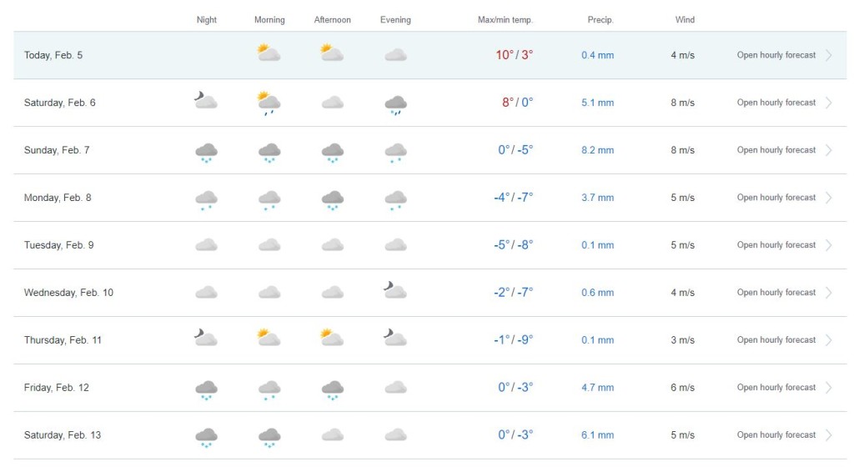Click Saturday Feb. 13 morning snow icon
The width and height of the screenshot is (854, 467).
tap(269, 436)
